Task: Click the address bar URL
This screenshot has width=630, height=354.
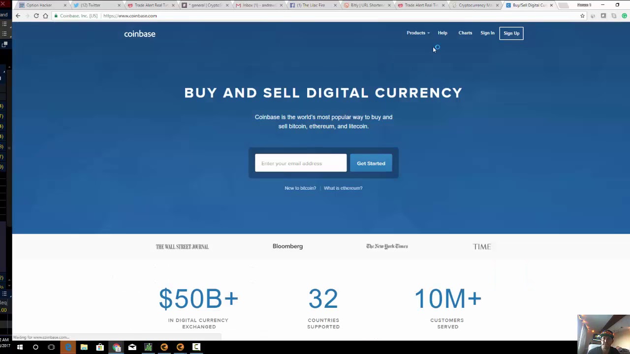Action: (x=130, y=16)
